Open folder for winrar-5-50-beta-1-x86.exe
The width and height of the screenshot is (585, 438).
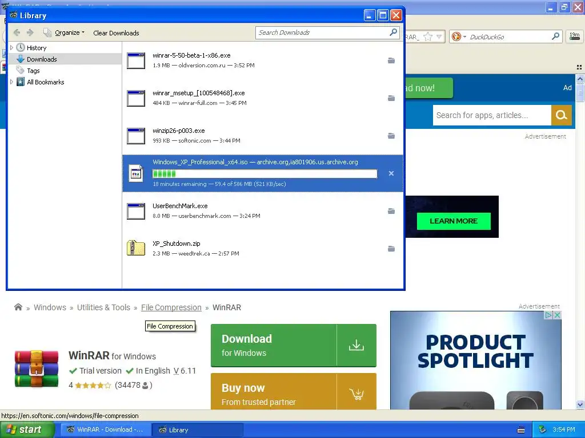pos(391,60)
